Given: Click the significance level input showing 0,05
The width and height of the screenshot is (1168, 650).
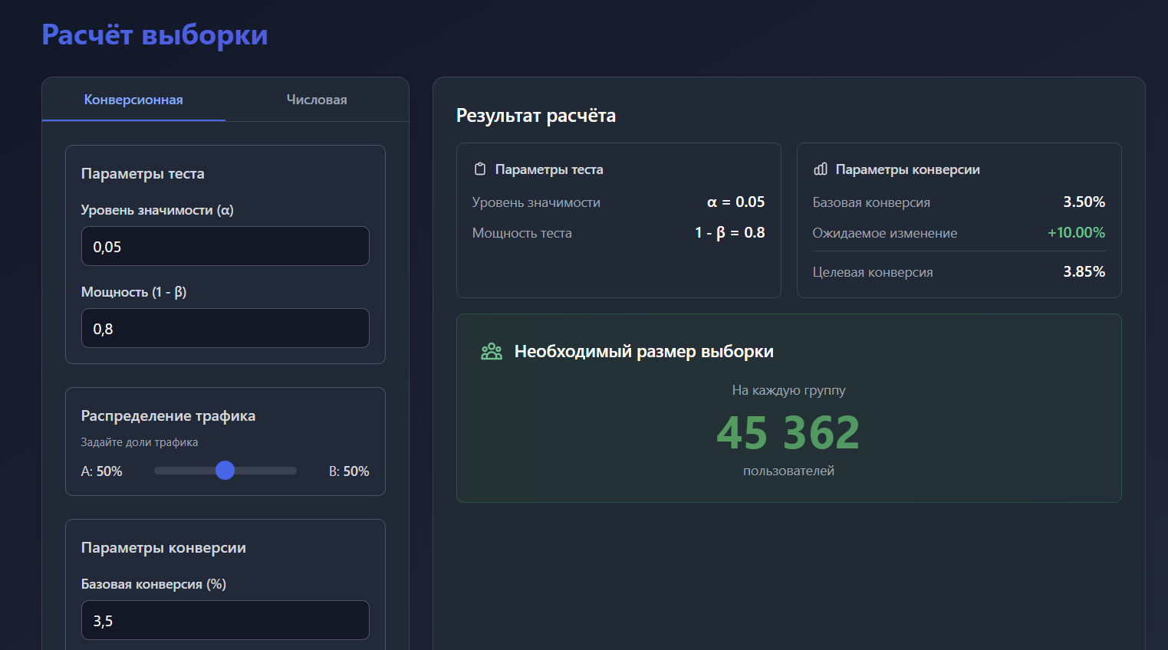Looking at the screenshot, I should 225,246.
